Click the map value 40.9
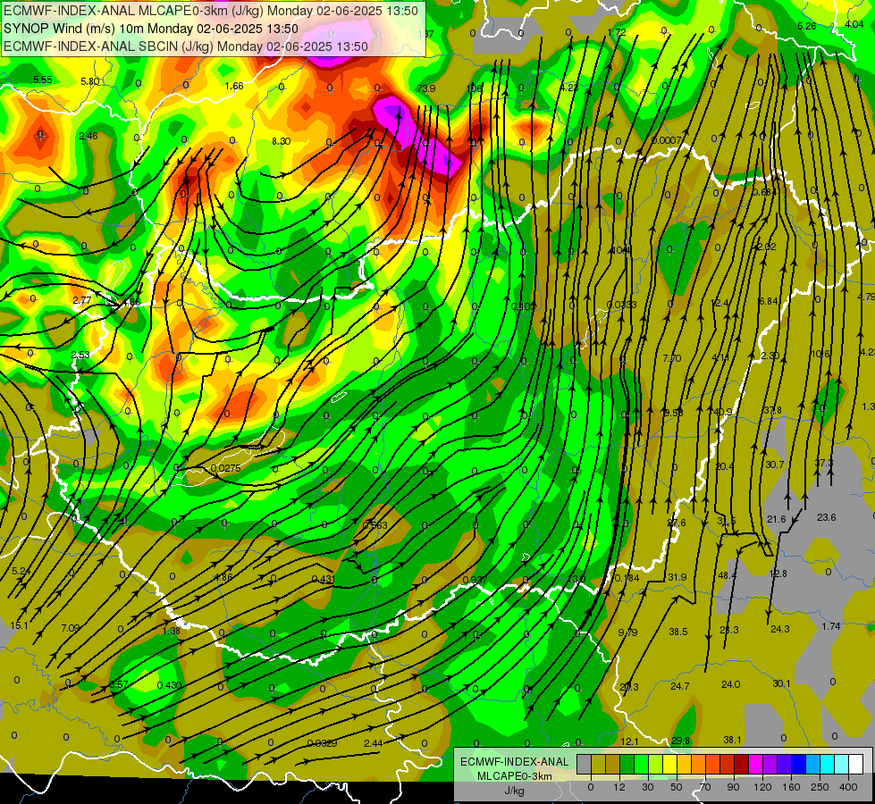 click(723, 412)
